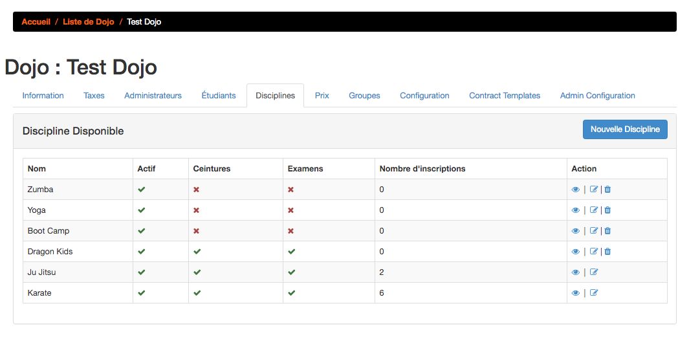Switch to the Étudiants tab
Viewport: 689px width, 341px height.
219,95
